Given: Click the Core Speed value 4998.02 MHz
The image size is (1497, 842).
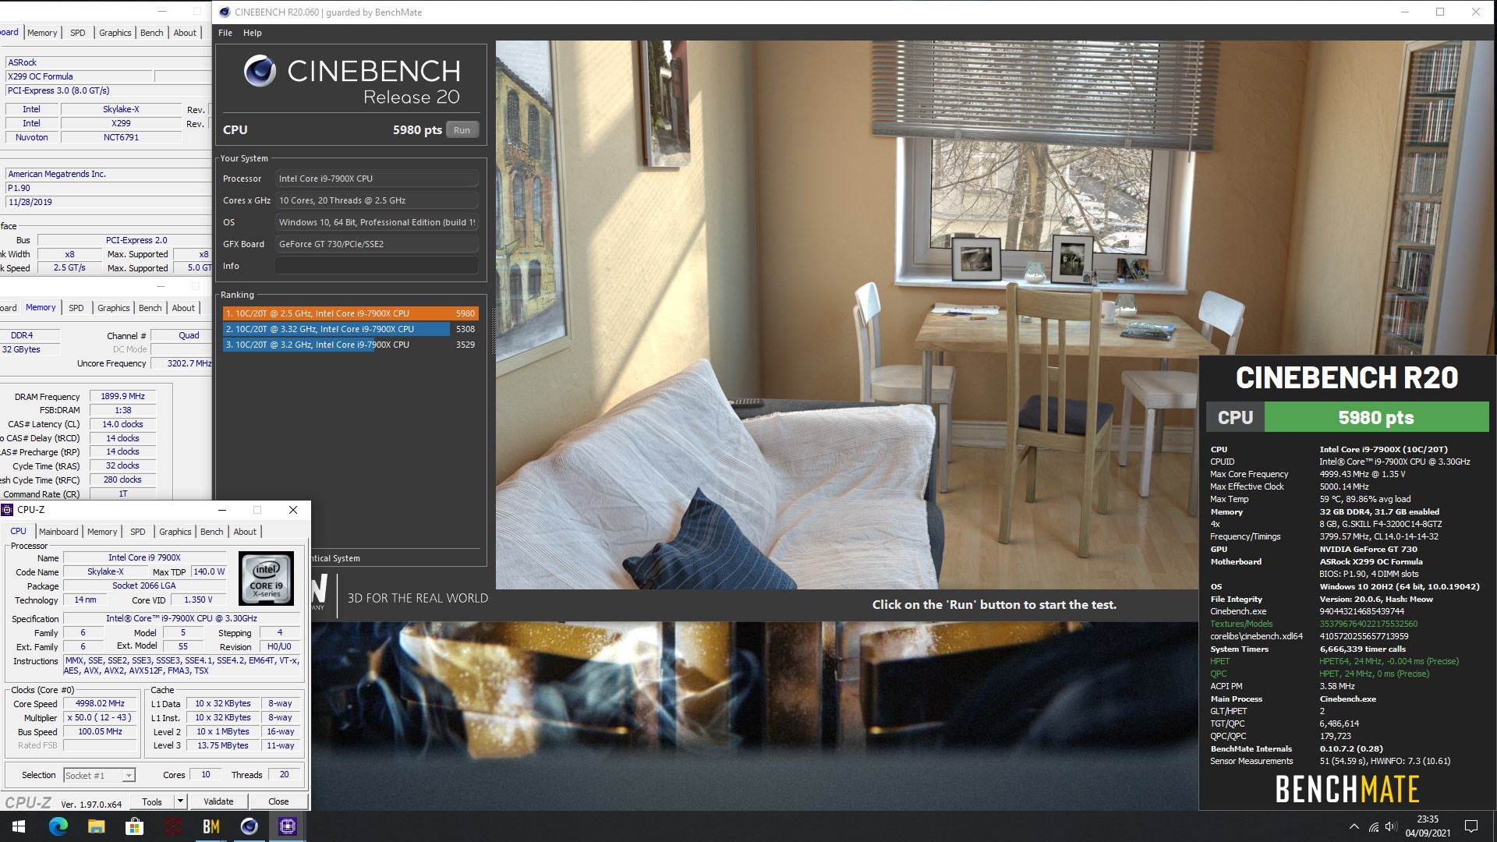Looking at the screenshot, I should point(100,703).
